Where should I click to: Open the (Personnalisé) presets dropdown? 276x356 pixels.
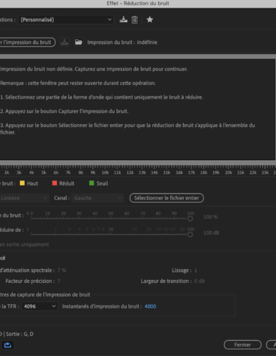[66, 20]
